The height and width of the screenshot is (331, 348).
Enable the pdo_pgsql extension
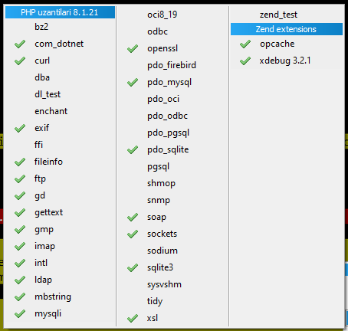point(172,133)
